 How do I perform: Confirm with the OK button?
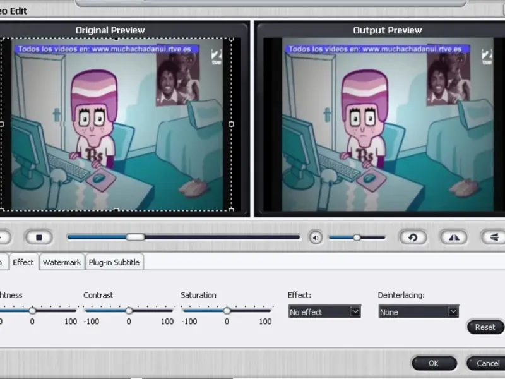point(434,363)
